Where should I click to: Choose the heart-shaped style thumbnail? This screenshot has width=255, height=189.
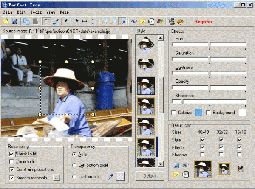click(x=146, y=65)
